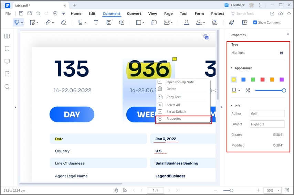Click the Feedback button
Image resolution: width=294 pixels, height=195 pixels.
click(x=234, y=5)
